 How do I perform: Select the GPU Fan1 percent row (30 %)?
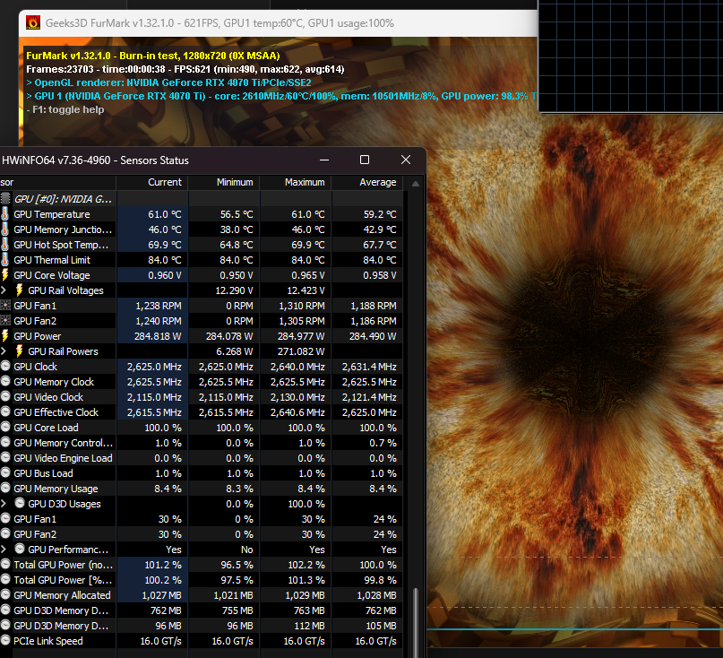(x=202, y=519)
